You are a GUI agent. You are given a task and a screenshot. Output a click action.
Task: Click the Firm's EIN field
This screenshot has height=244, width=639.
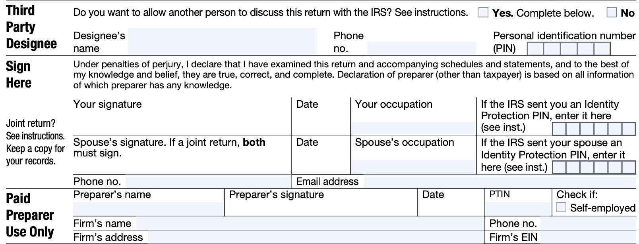(x=588, y=237)
